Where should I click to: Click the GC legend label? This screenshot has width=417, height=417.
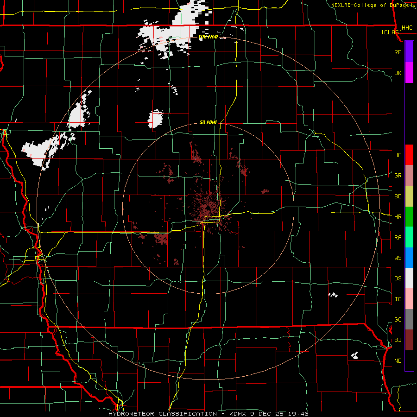click(x=398, y=320)
